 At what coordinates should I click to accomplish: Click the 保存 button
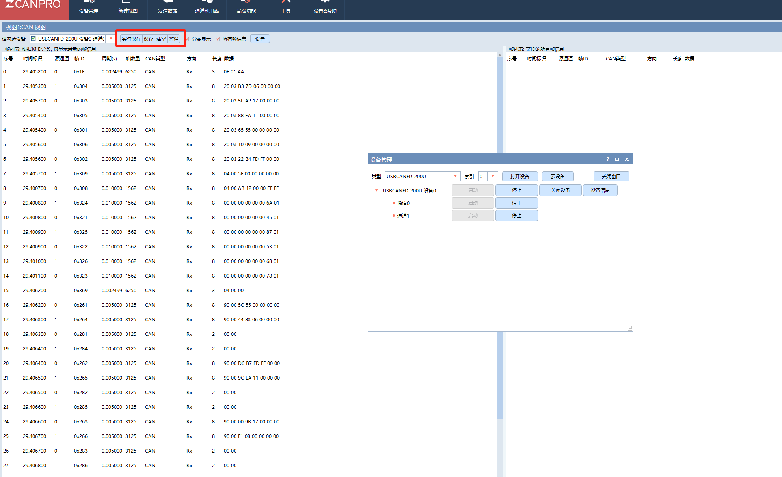click(x=149, y=39)
